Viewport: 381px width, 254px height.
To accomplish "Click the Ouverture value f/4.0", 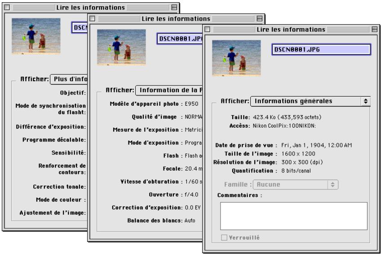I will click(x=191, y=194).
